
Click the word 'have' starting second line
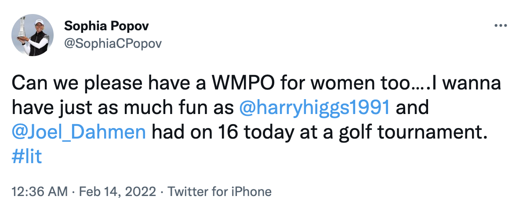click(x=30, y=107)
